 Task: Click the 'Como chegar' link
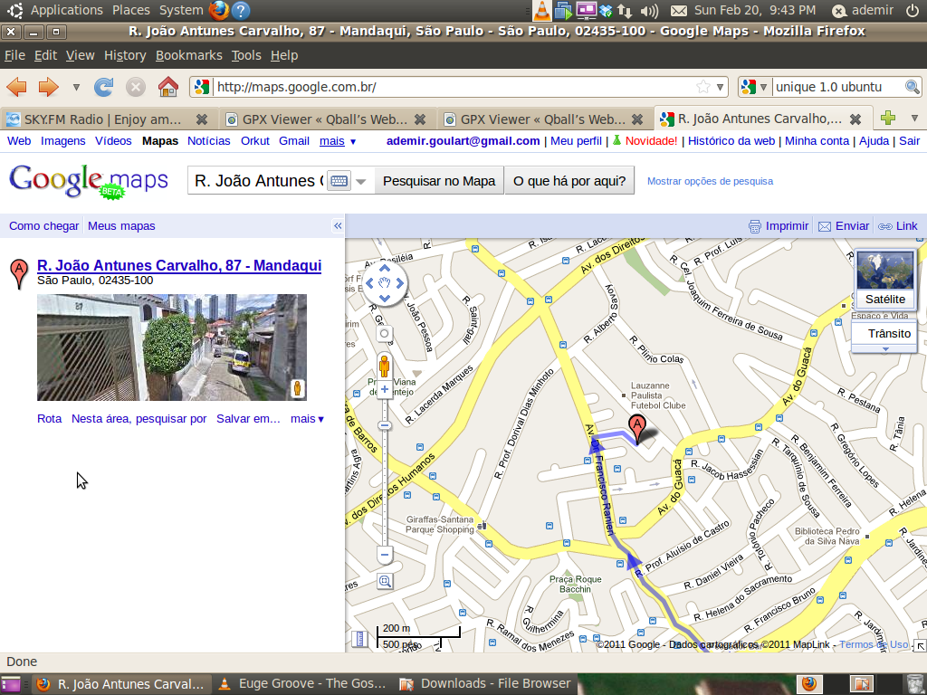click(43, 226)
